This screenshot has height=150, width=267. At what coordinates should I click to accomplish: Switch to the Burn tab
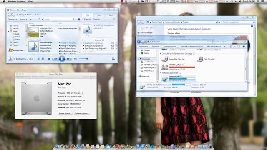click(99, 15)
